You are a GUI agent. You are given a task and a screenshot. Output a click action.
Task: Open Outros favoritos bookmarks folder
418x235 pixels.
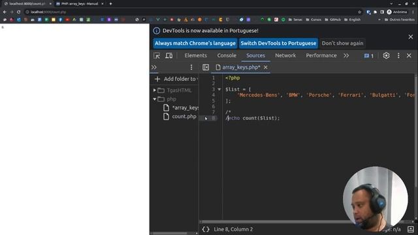(399, 20)
